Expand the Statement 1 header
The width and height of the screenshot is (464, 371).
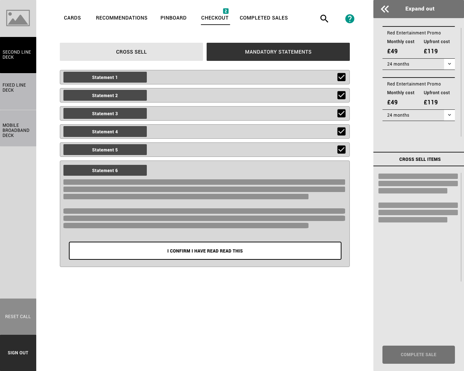(105, 77)
